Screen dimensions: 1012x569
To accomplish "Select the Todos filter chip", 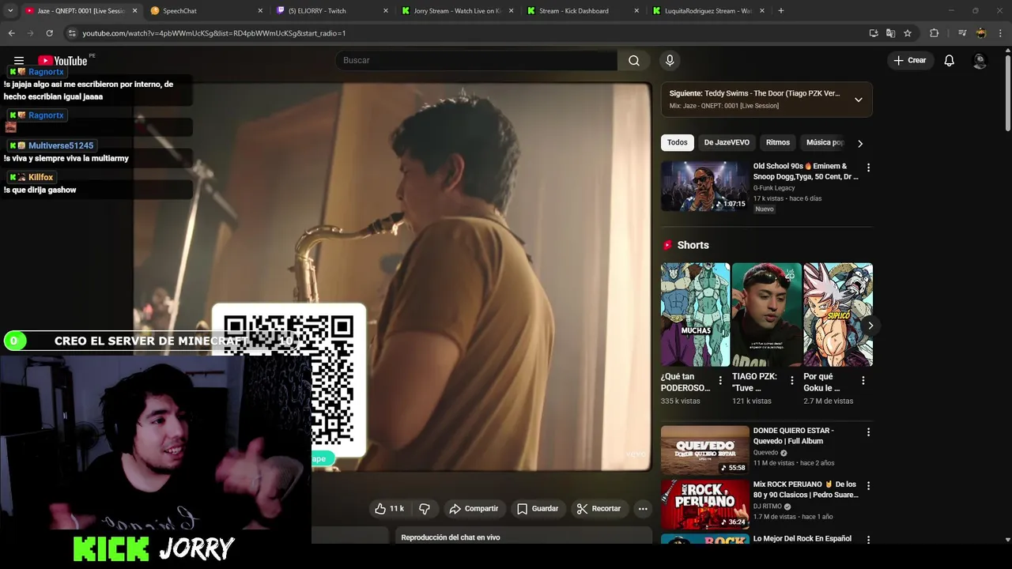I will tap(678, 143).
